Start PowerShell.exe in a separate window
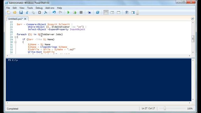This screenshot has width=201, height=113. 98,13
